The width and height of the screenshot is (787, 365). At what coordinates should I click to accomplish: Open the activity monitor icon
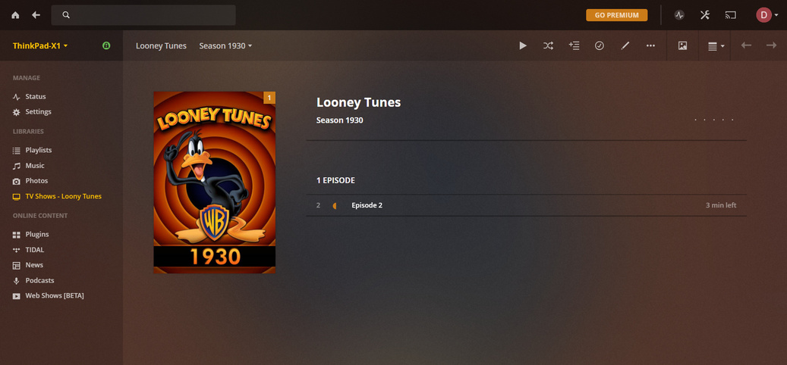click(679, 15)
